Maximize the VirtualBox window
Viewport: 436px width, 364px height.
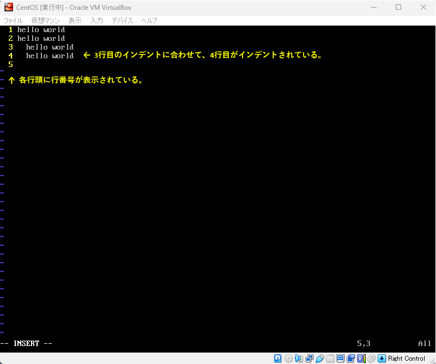coord(398,7)
